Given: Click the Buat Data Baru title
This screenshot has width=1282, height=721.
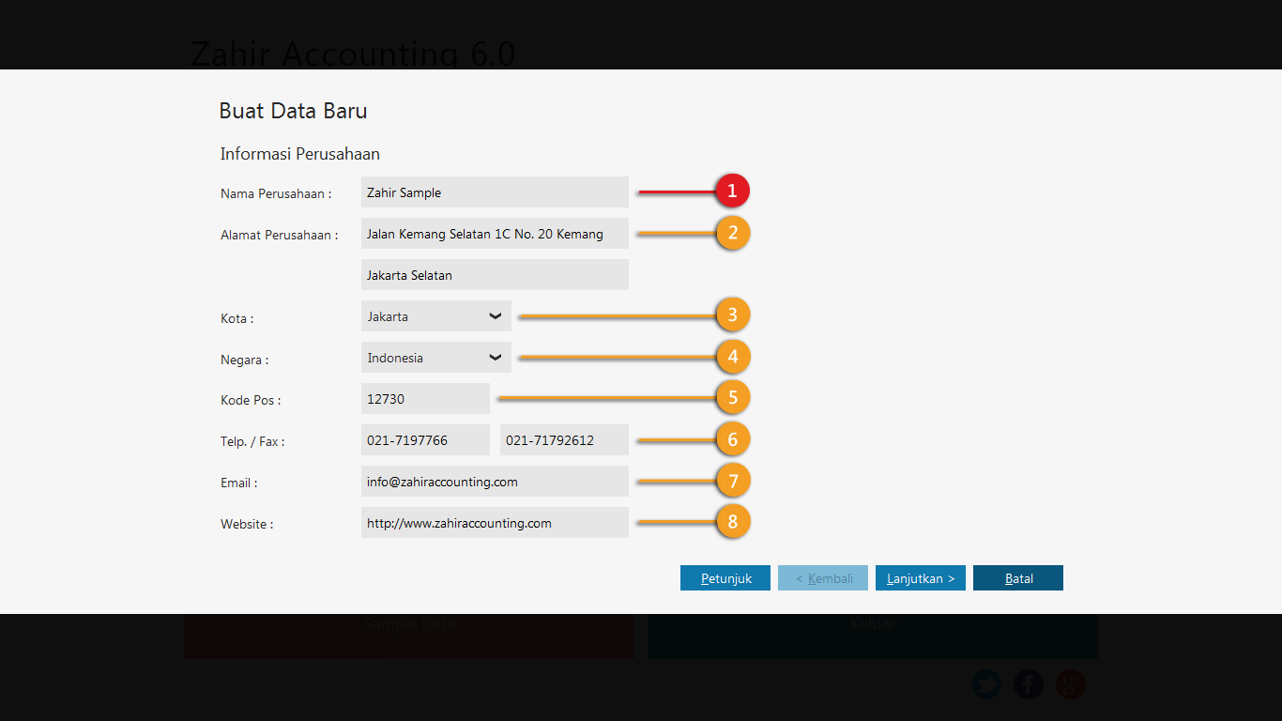Looking at the screenshot, I should pyautogui.click(x=293, y=111).
